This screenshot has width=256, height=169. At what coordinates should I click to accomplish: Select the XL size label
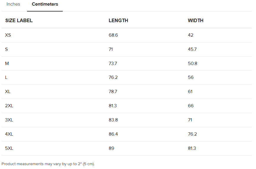8,92
